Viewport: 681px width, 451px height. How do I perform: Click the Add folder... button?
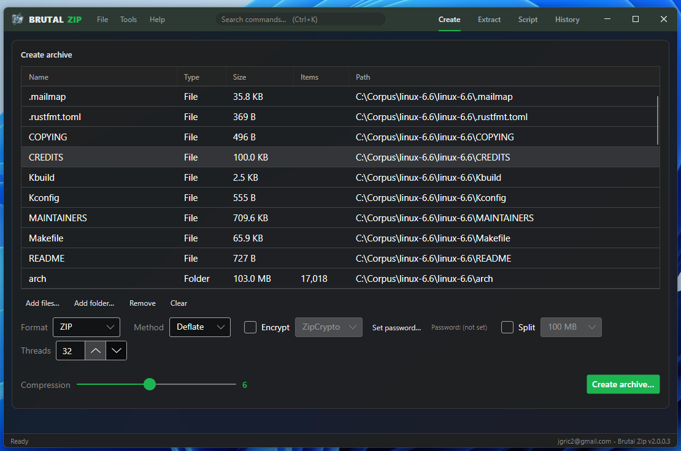pyautogui.click(x=94, y=303)
